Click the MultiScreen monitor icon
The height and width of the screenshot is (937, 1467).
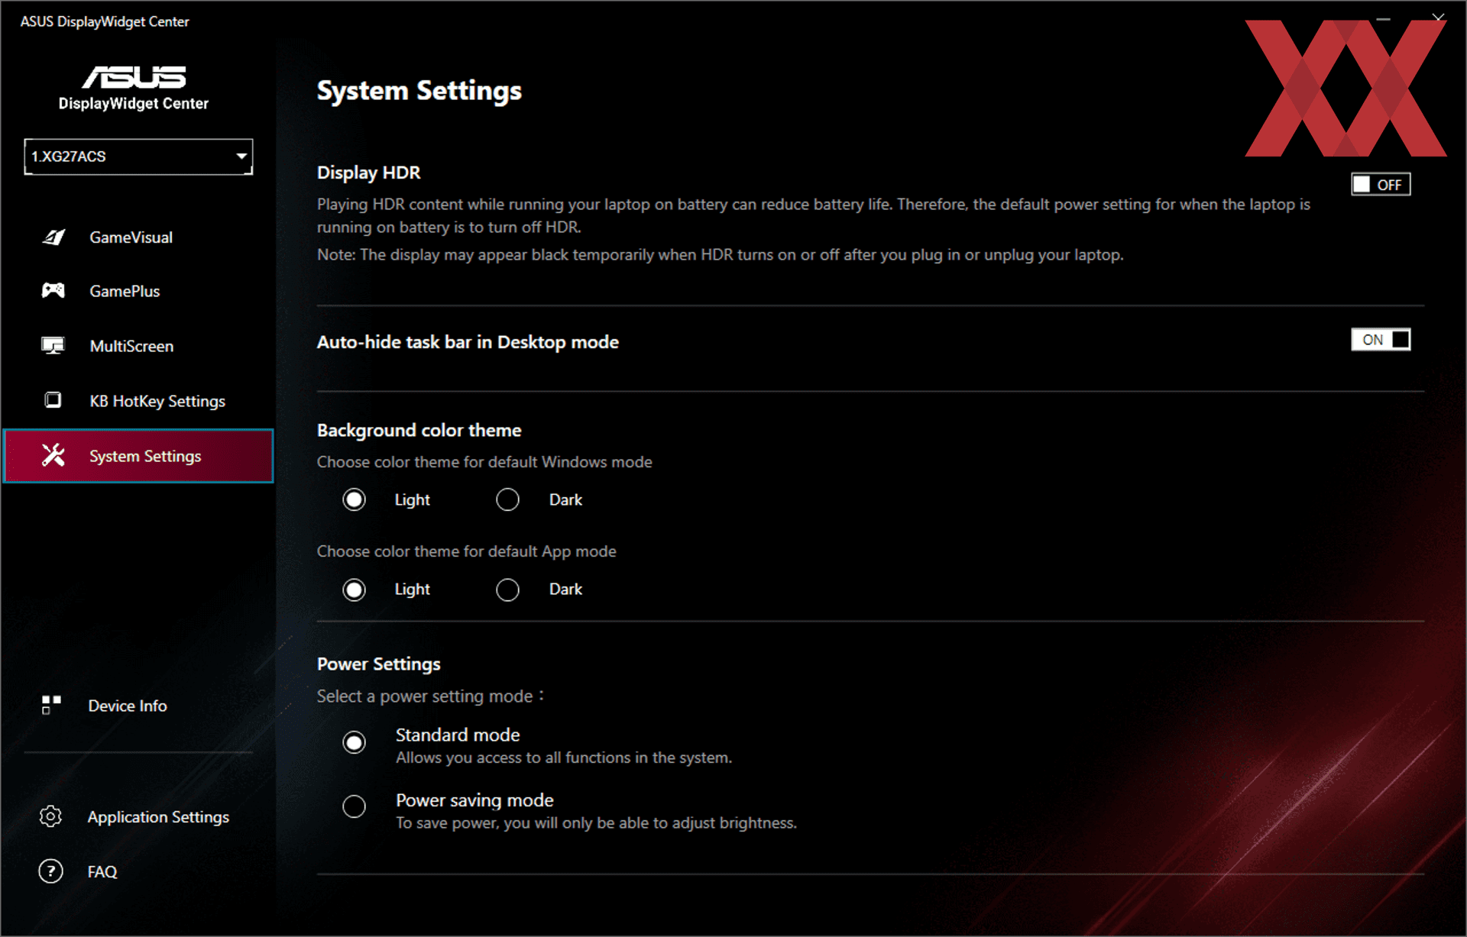click(x=53, y=345)
